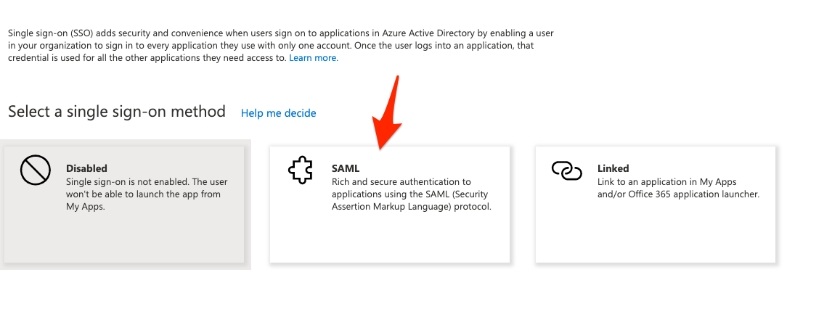Click the Disabled prohibition circle icon
The height and width of the screenshot is (325, 840).
click(34, 171)
